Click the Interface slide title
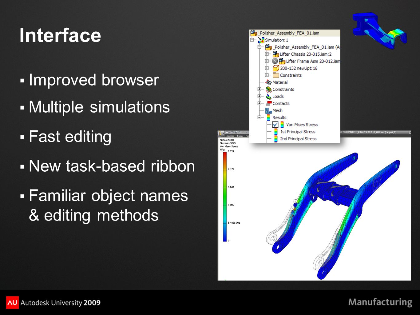Screen dimensions: 420x315 [60, 35]
